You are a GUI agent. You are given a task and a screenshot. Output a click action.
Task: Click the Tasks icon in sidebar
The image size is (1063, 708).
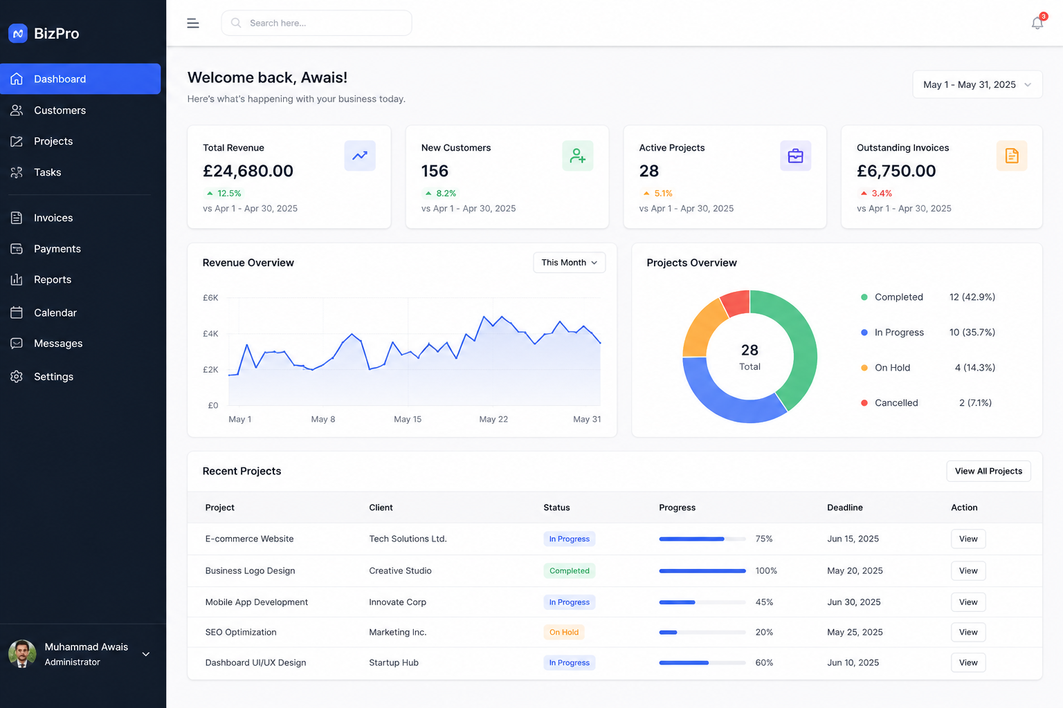[x=17, y=172]
